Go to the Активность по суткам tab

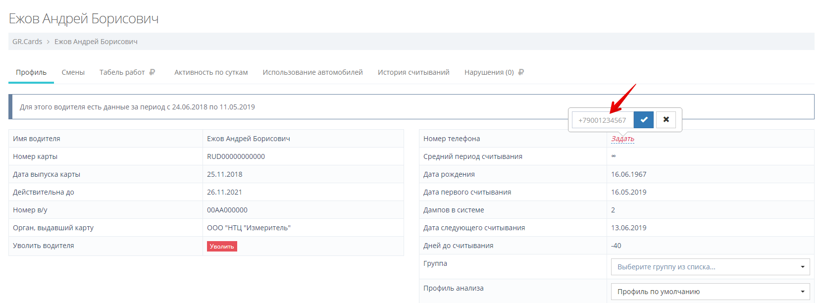pyautogui.click(x=211, y=72)
